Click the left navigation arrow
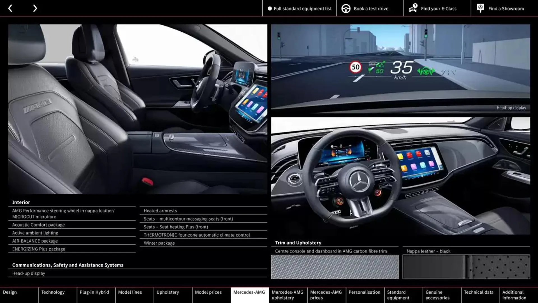 point(10,8)
